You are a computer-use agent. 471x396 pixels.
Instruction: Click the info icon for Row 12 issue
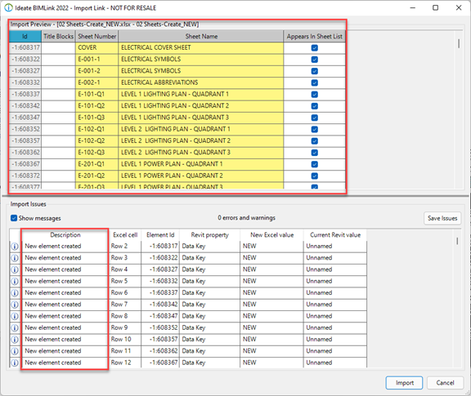pyautogui.click(x=15, y=363)
